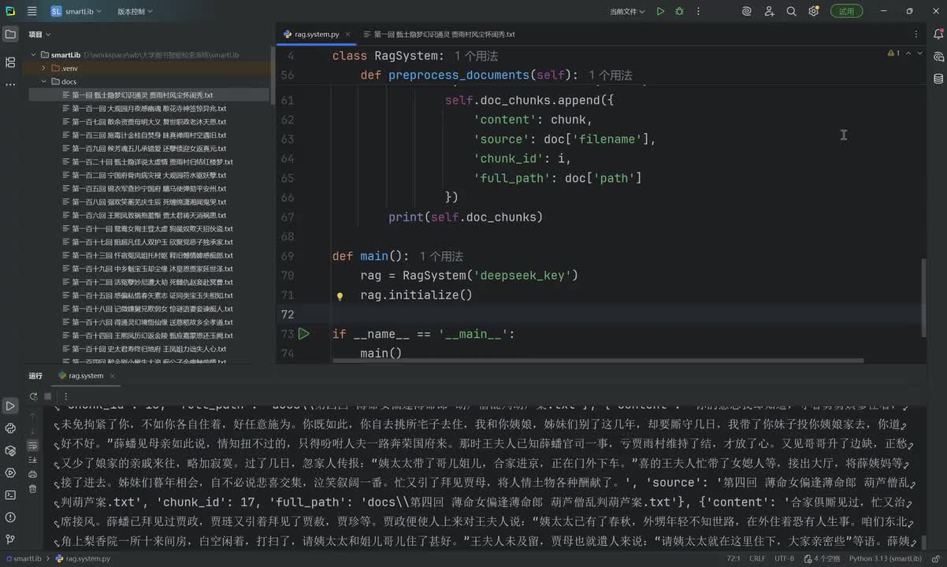Click the 1 个用法 hint beside def main
Screen dimensions: 947x567
[441, 257]
